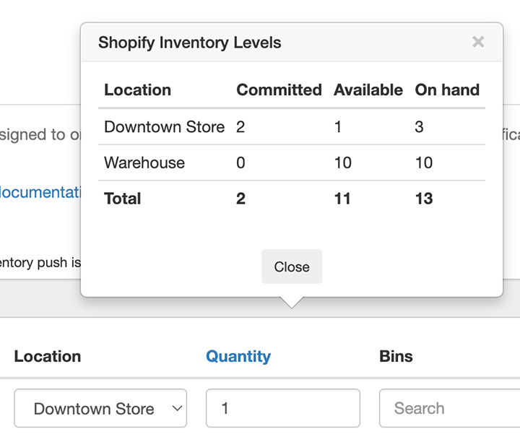
Task: Close the Shopify Inventory Levels popup with X
Action: point(478,42)
